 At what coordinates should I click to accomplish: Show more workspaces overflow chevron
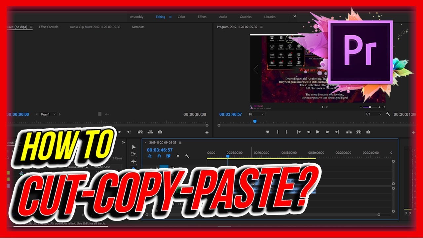pyautogui.click(x=295, y=16)
